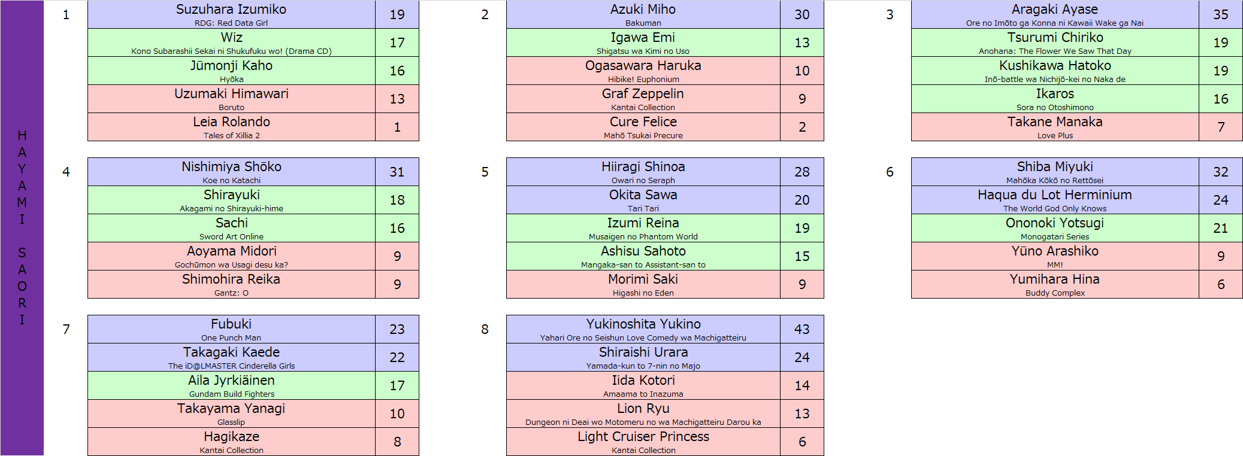Select the Shiba Miyuki entry

click(1055, 172)
